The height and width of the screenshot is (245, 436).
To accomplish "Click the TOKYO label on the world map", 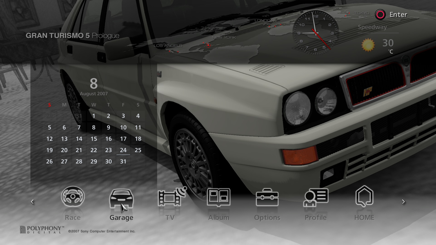I will [361, 13].
